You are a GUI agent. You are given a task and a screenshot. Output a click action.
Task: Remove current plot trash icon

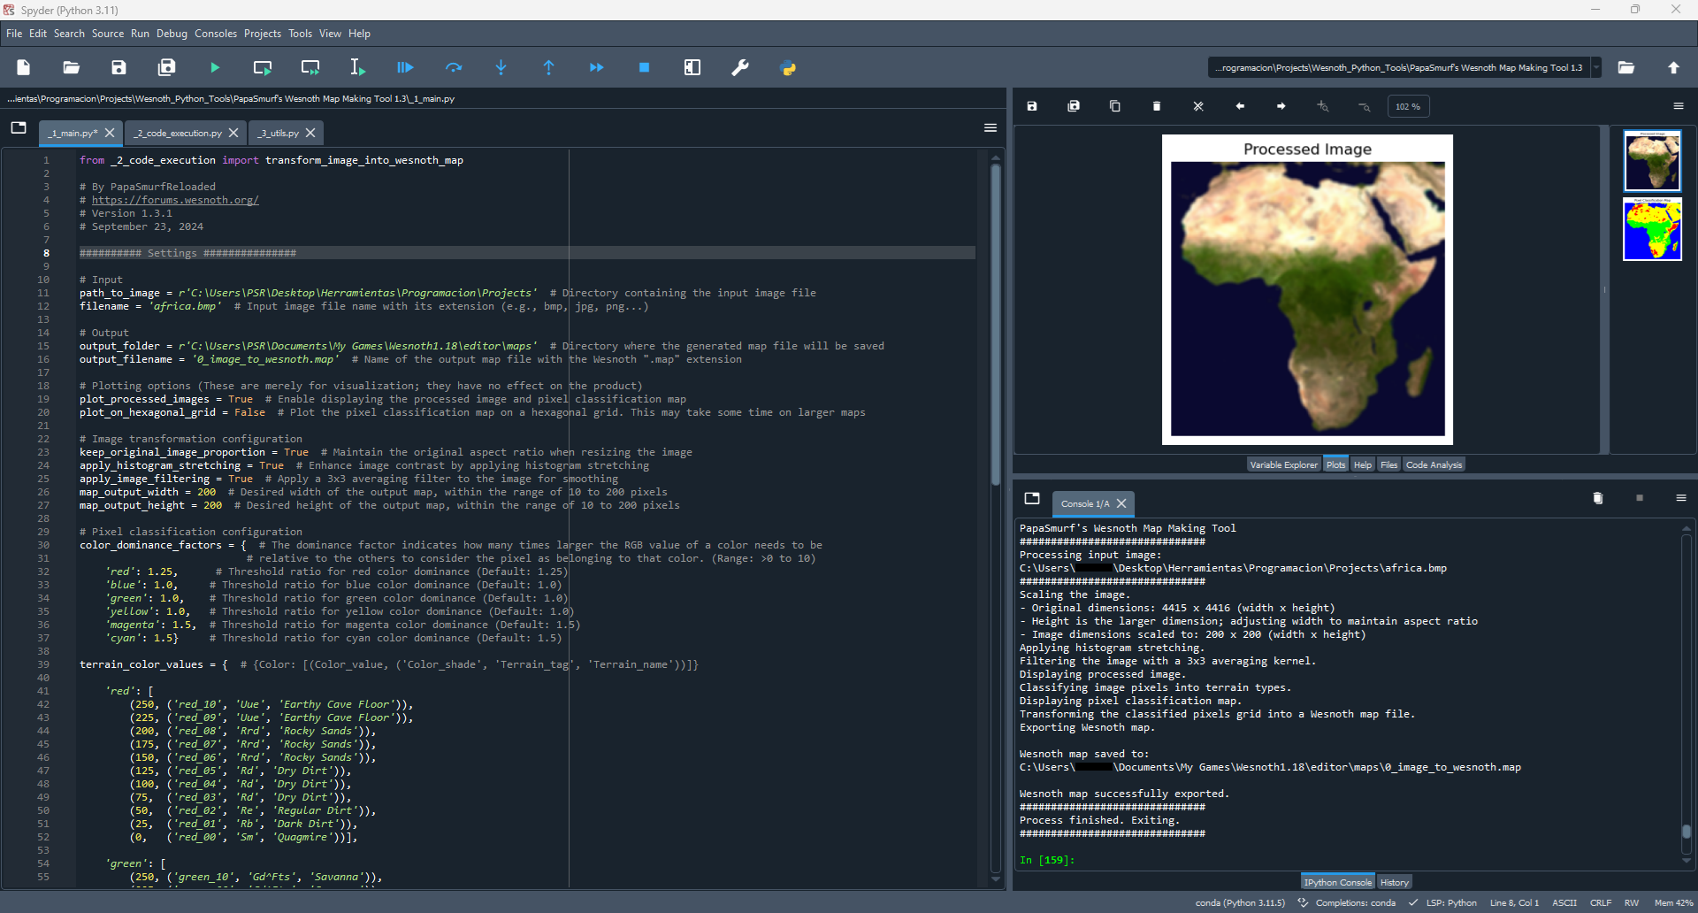(1157, 106)
